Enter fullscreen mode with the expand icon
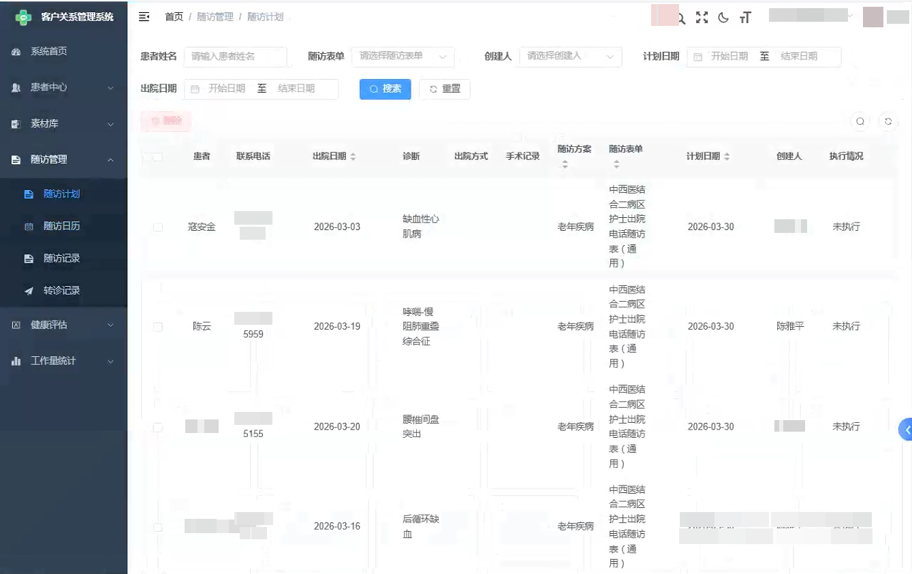This screenshot has width=912, height=574. click(702, 18)
